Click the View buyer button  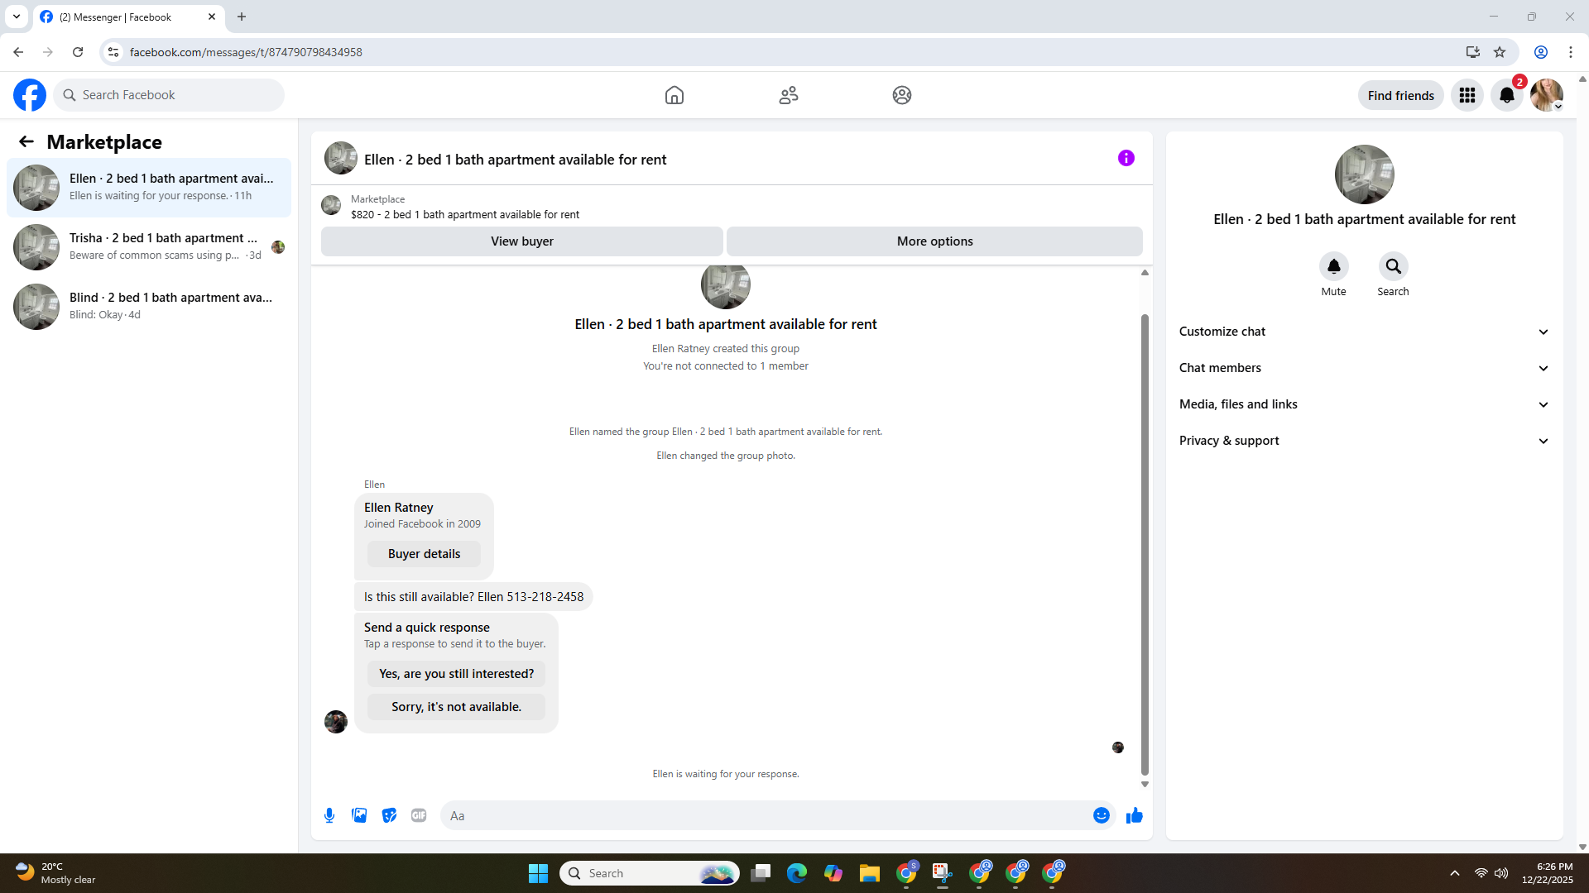[x=521, y=241]
